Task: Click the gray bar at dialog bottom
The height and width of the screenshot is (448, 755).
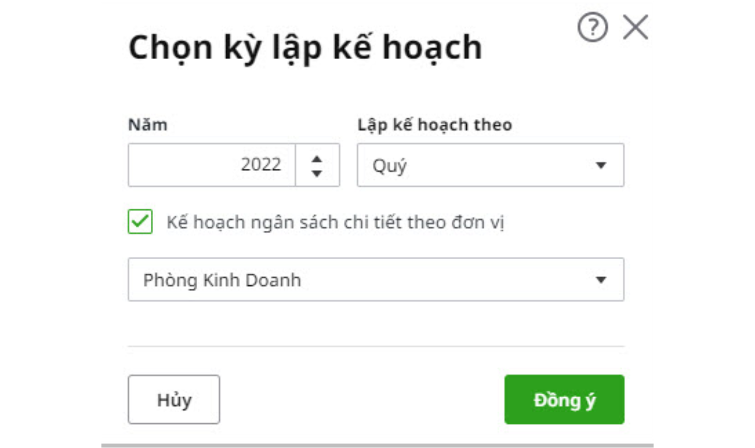Action: pos(377,445)
